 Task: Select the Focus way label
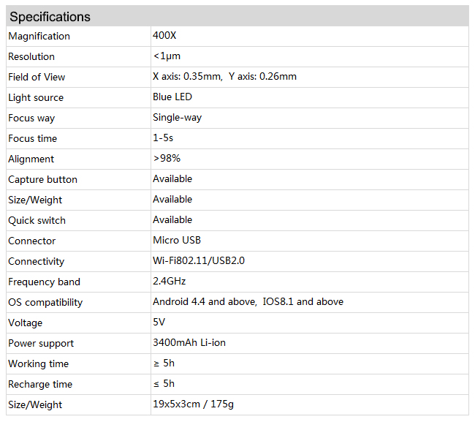pyautogui.click(x=31, y=118)
